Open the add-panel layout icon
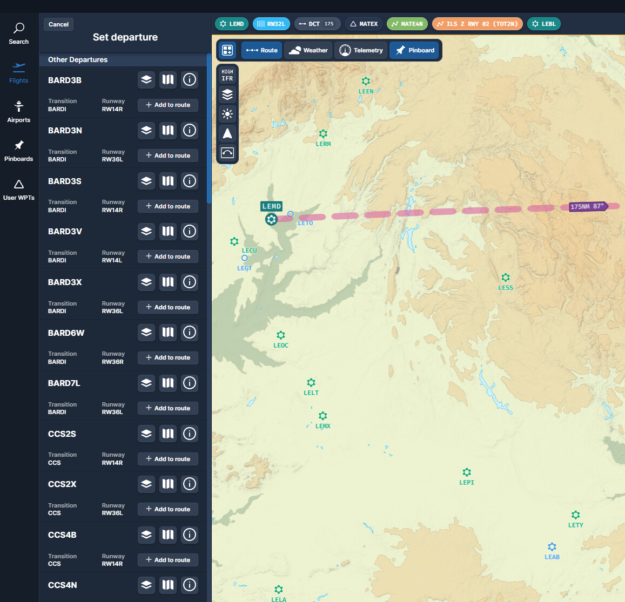 (227, 50)
